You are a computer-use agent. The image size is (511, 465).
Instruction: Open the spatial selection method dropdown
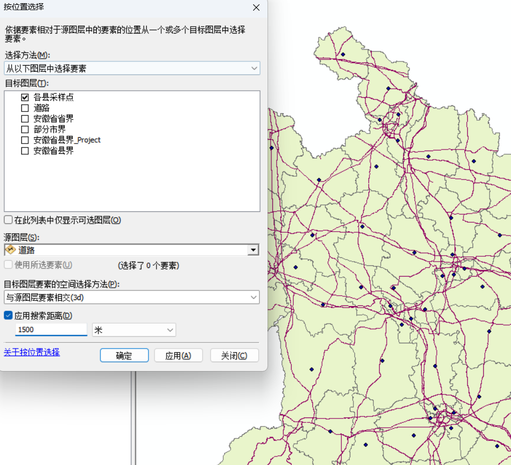pos(132,297)
